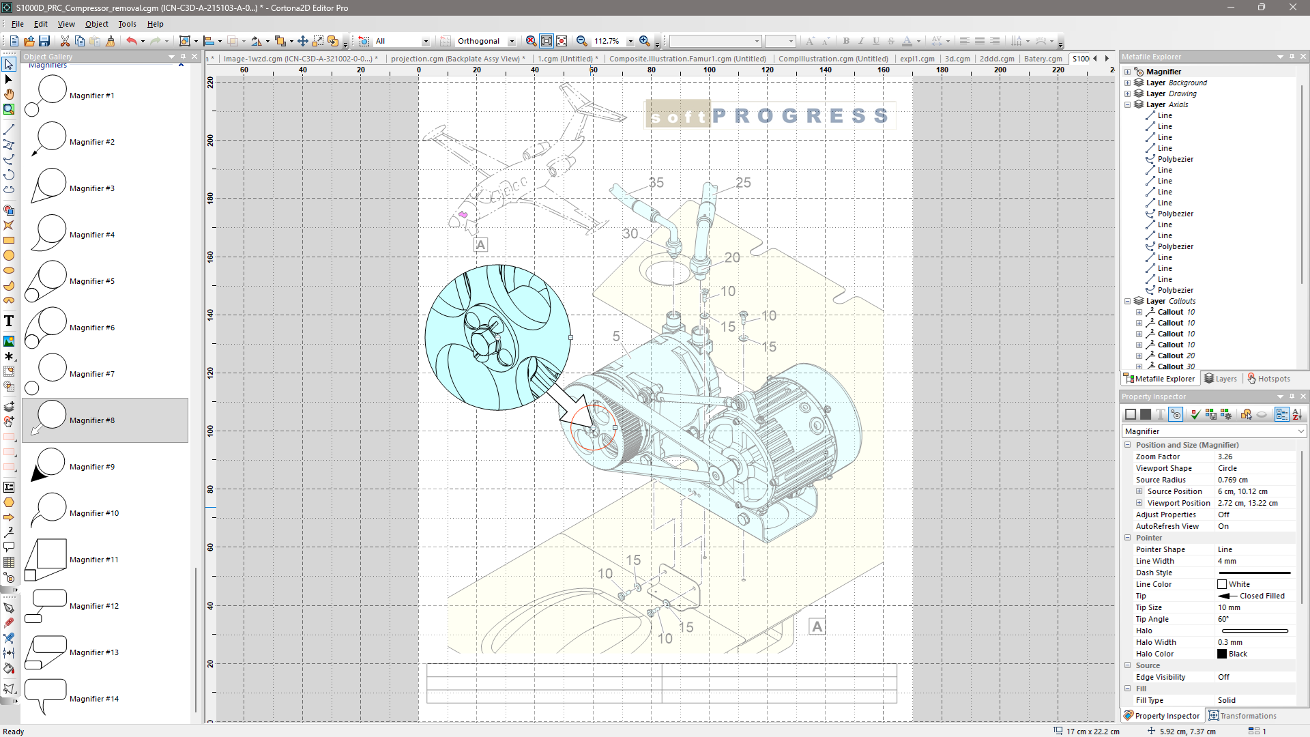Click the Save icon in the toolbar
The width and height of the screenshot is (1310, 737).
coord(44,41)
